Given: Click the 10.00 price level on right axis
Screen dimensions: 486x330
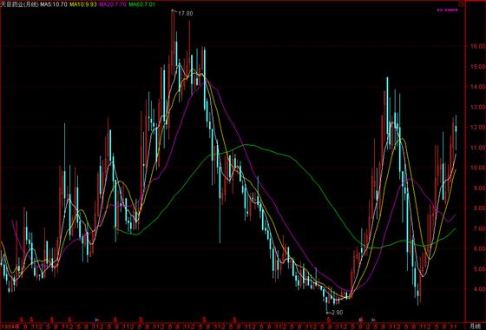Looking at the screenshot, I should [476, 168].
